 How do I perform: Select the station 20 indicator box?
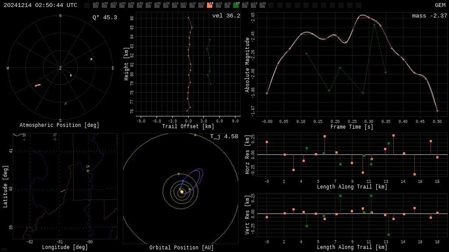(x=262, y=5)
